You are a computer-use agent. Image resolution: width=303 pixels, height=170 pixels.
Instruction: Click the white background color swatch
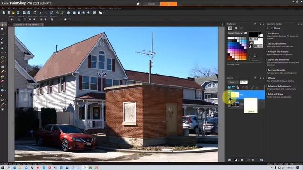[258, 42]
